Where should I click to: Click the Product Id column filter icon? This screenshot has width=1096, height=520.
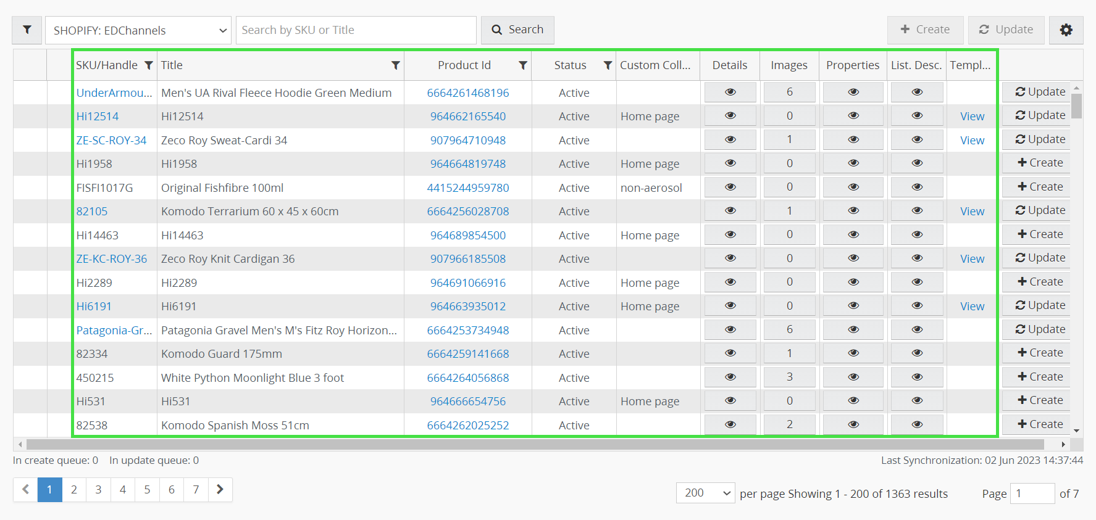click(x=522, y=65)
